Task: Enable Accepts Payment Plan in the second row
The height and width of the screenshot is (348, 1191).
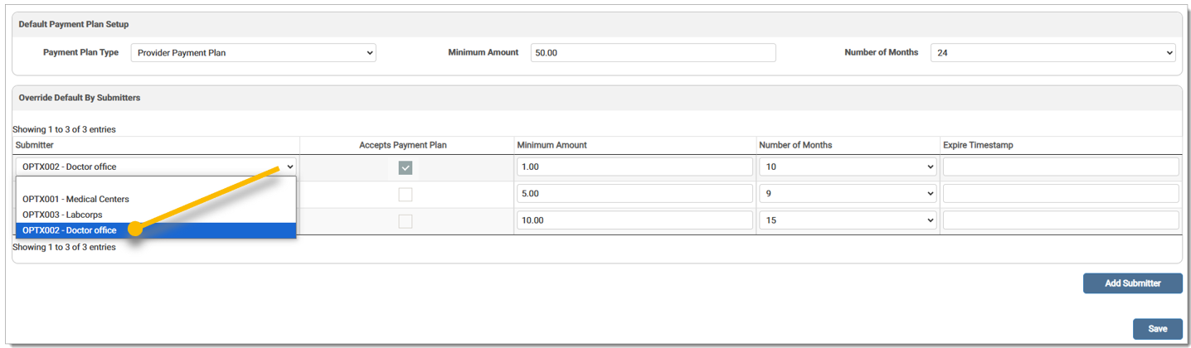Action: pos(406,195)
